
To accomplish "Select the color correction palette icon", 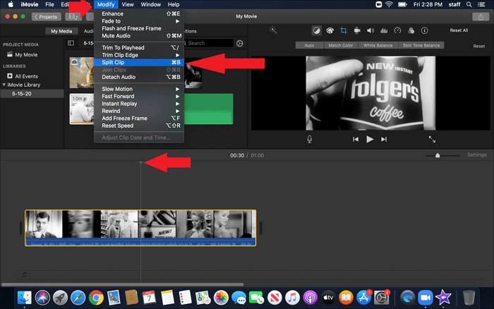I will 330,31.
